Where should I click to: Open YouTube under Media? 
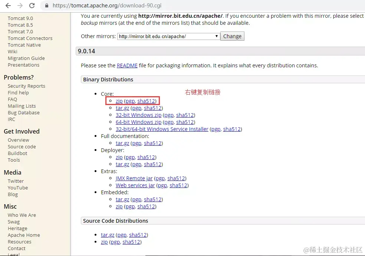coord(18,188)
